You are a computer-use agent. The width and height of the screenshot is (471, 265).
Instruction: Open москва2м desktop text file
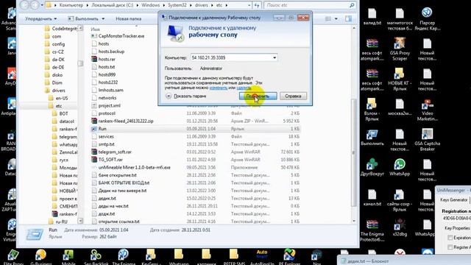coord(400,107)
